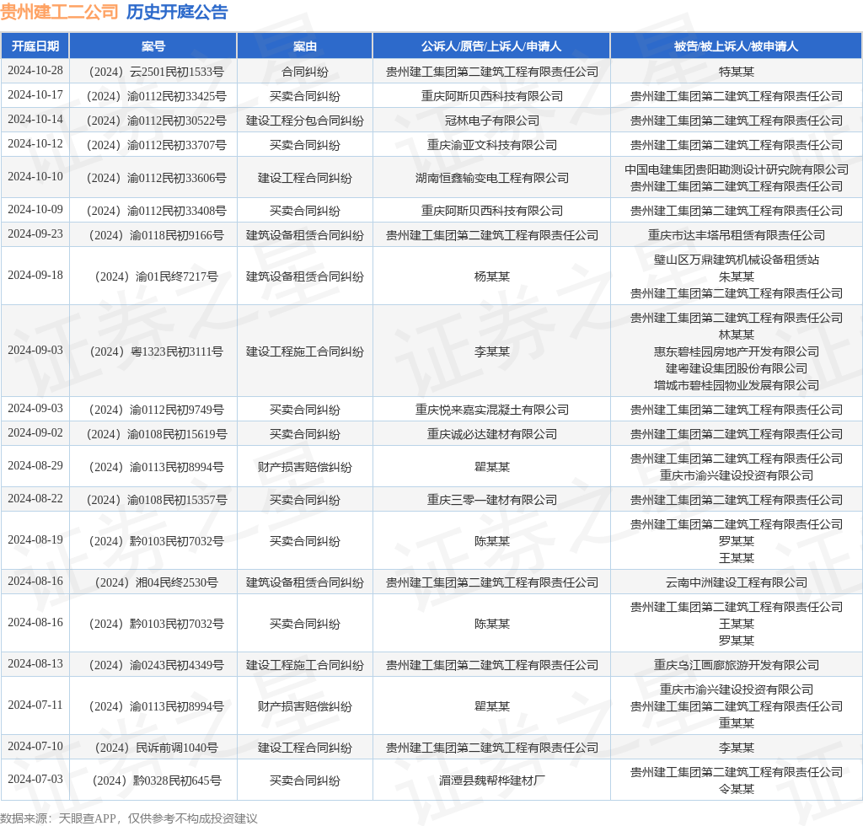Click defendant 朱某某
This screenshot has height=826, width=863.
point(736,276)
